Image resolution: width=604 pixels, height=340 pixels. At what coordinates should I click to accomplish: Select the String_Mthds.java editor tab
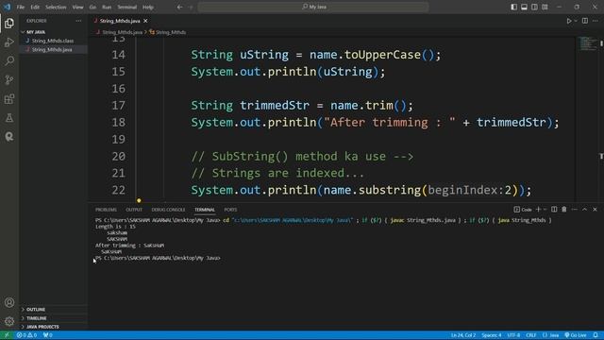point(120,21)
